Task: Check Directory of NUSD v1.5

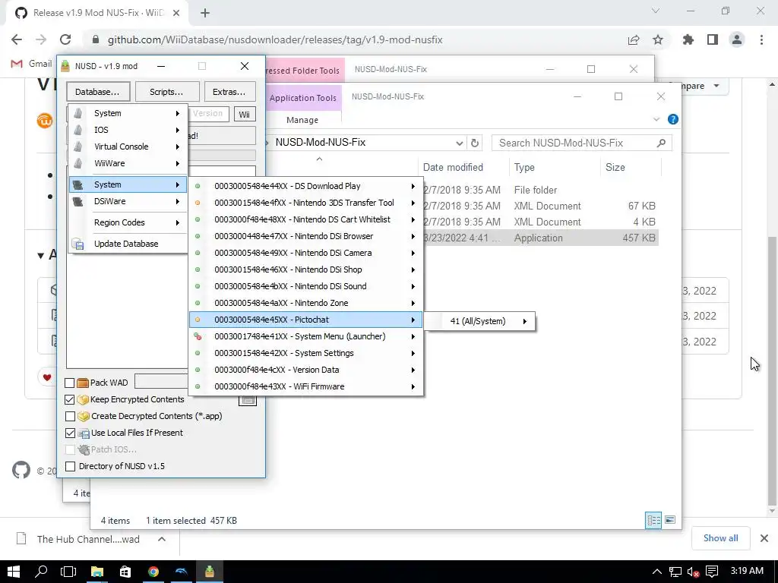Action: tap(70, 467)
